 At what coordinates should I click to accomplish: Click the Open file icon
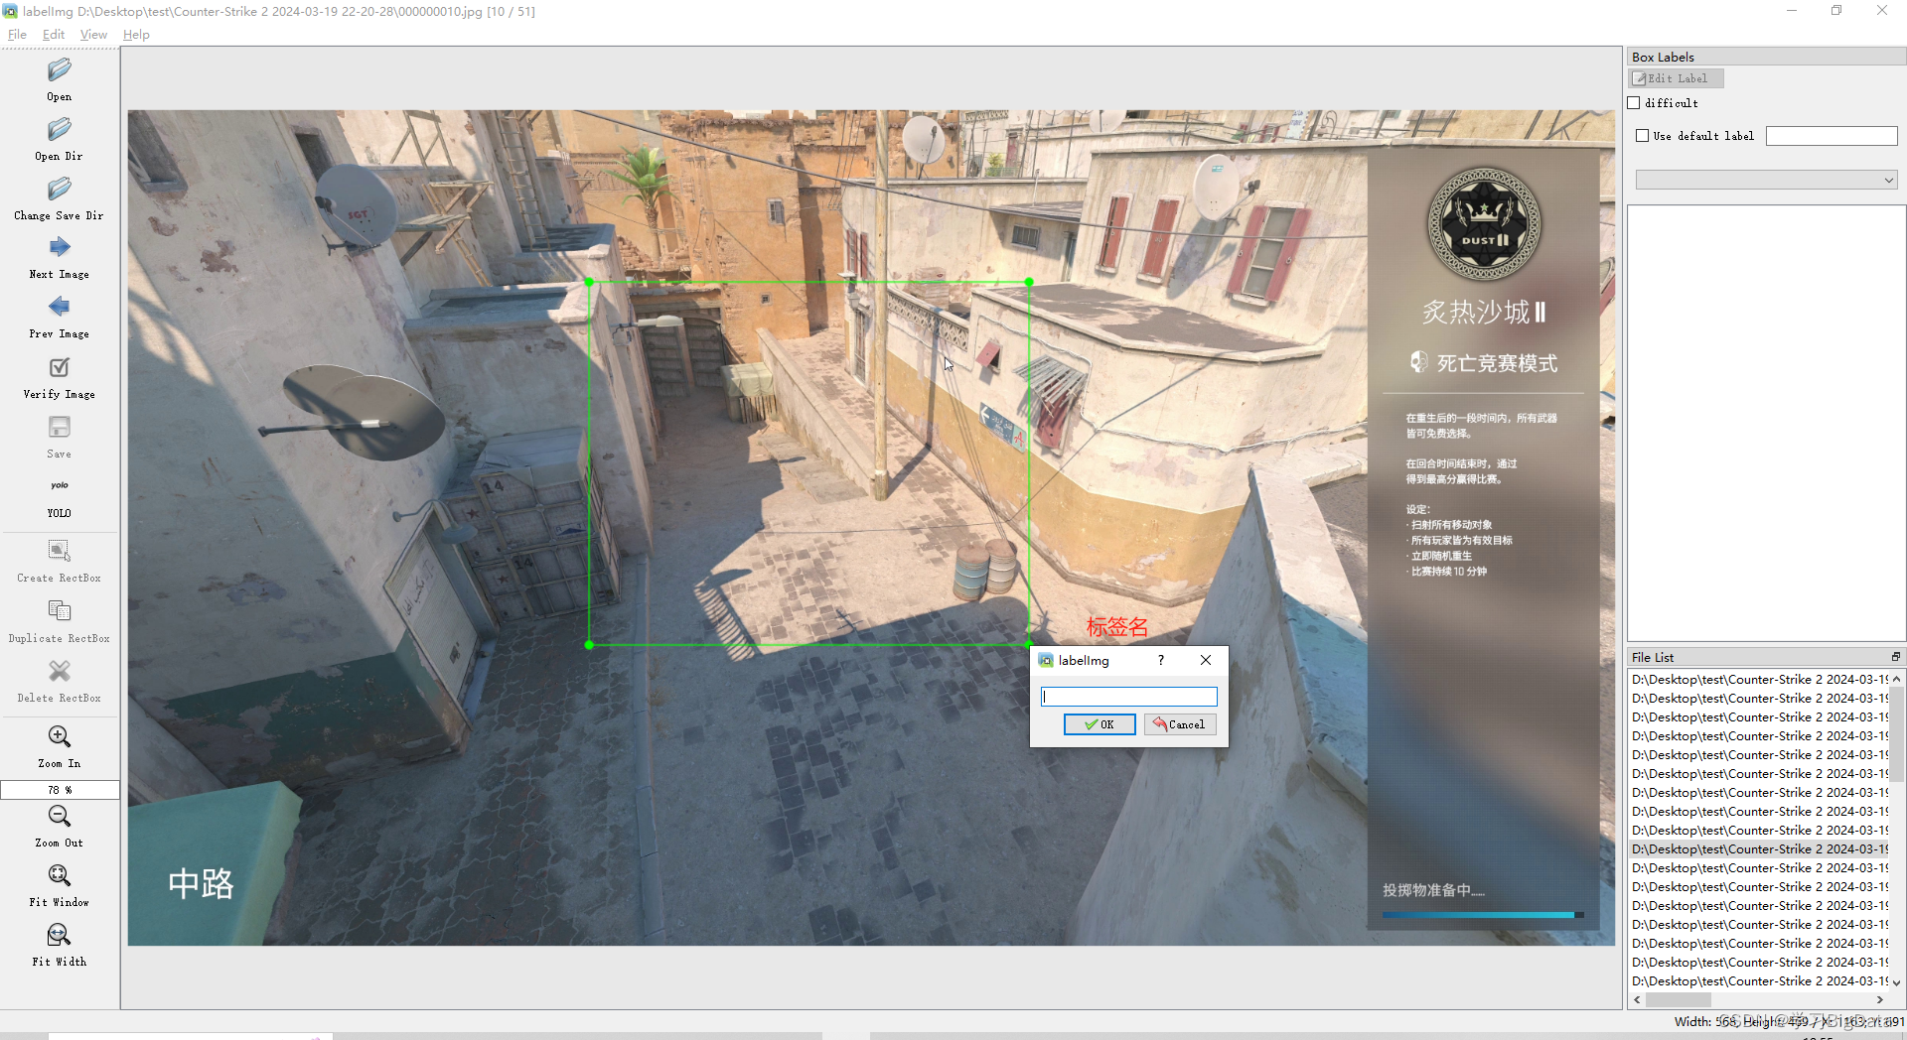coord(60,69)
